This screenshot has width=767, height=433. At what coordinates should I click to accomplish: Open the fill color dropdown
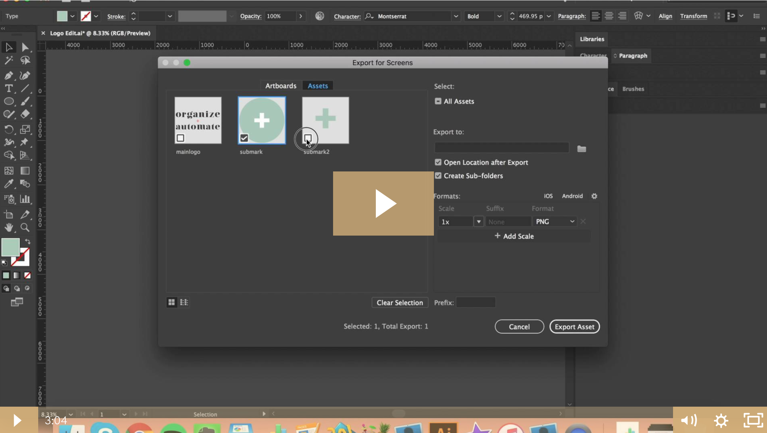tap(72, 16)
